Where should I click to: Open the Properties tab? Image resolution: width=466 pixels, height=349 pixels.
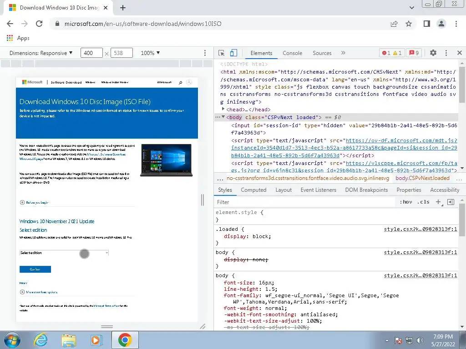click(x=409, y=190)
